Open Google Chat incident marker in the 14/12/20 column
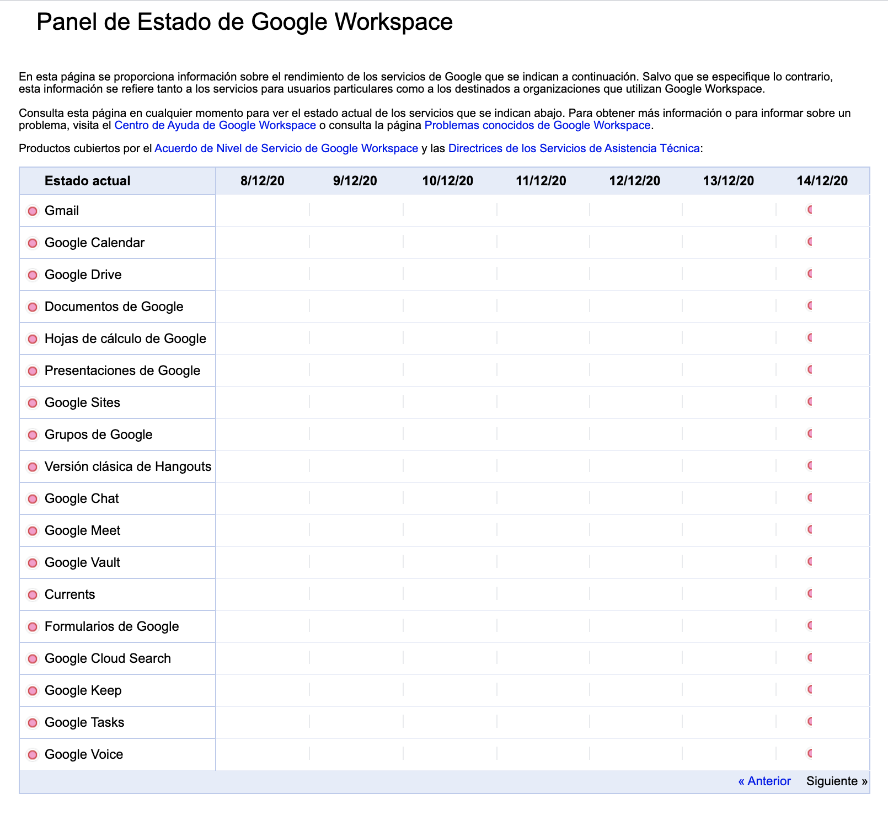The image size is (888, 815). pos(810,497)
